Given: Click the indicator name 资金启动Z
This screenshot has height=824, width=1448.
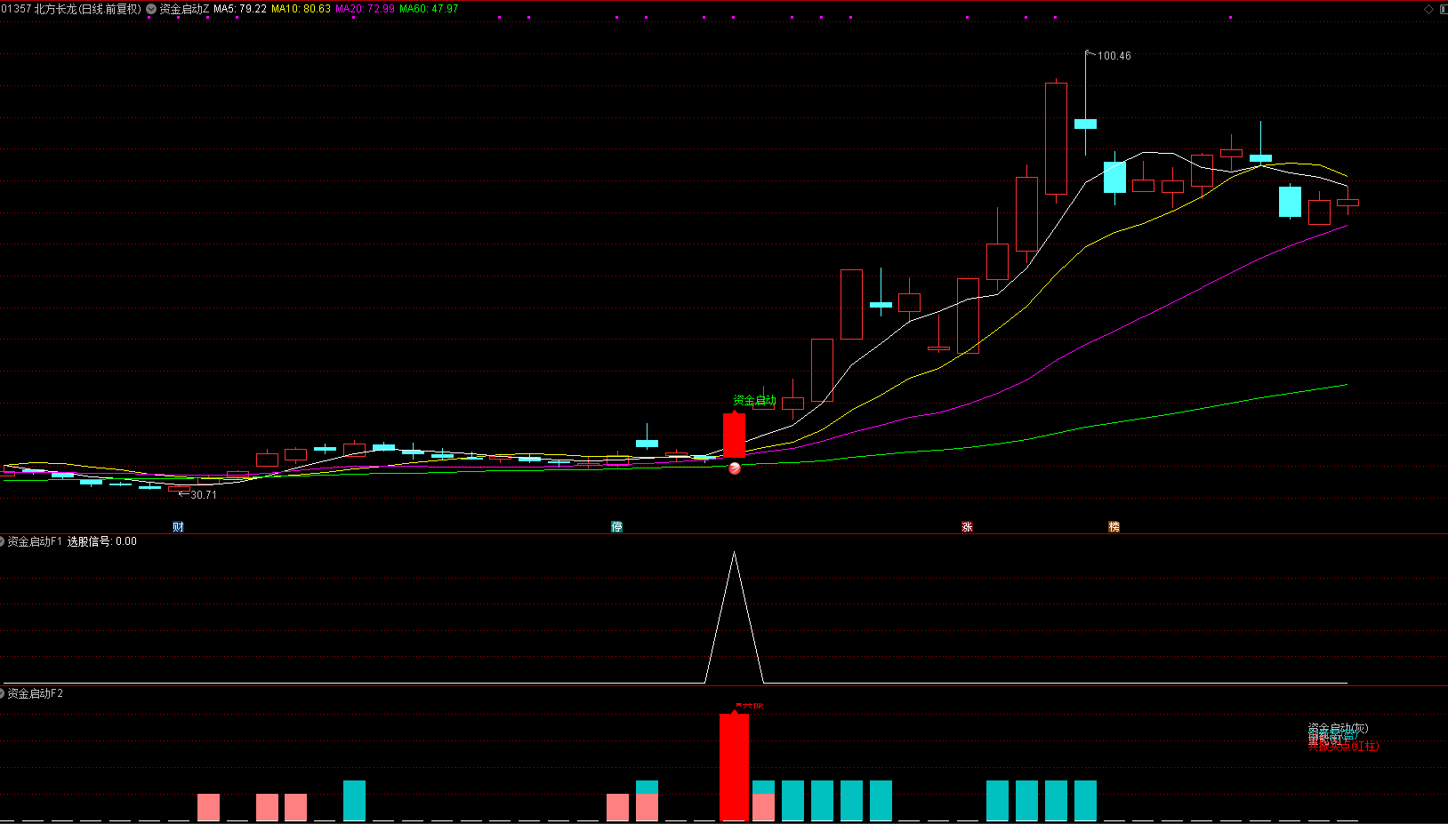Looking at the screenshot, I should point(184,9).
